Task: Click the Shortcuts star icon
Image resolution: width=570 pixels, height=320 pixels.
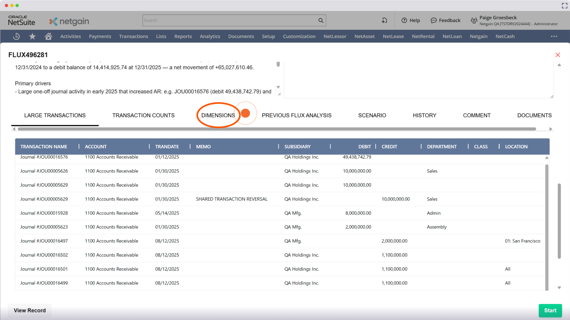Action: point(32,36)
